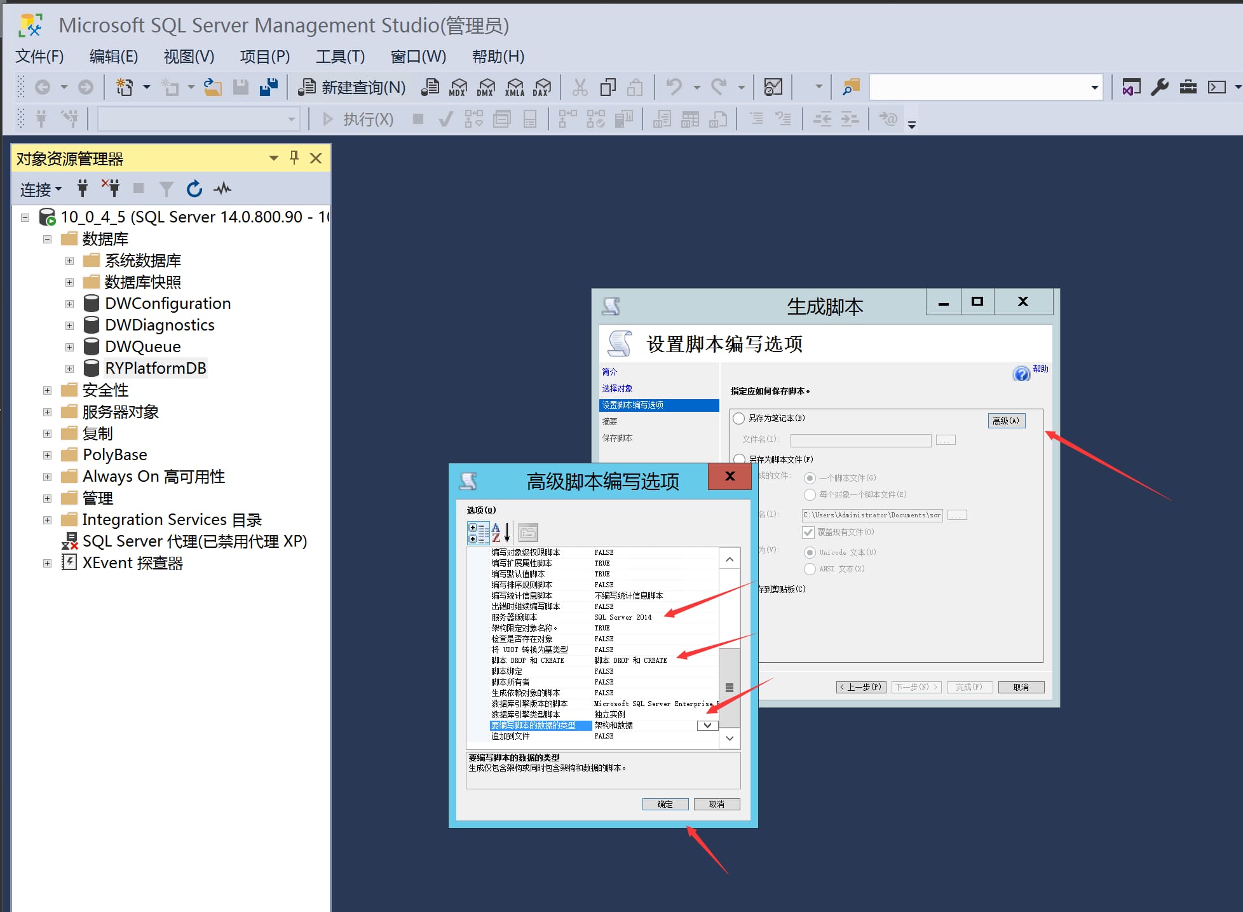The width and height of the screenshot is (1243, 912).
Task: Click the Undo arrow icon
Action: (675, 87)
